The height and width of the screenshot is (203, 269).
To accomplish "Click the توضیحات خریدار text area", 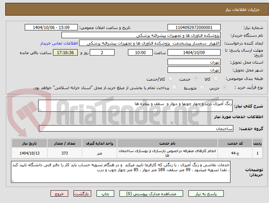I will pyautogui.click(x=121, y=172).
